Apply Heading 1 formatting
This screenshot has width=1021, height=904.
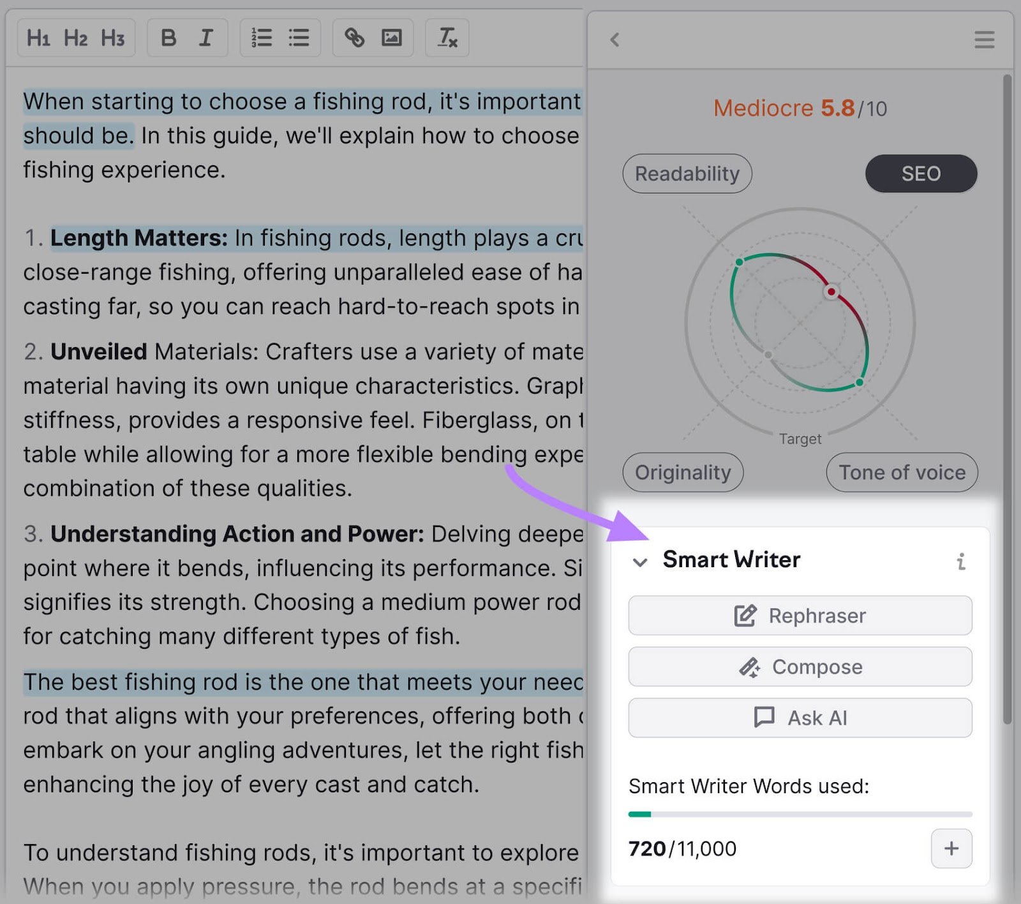tap(40, 38)
